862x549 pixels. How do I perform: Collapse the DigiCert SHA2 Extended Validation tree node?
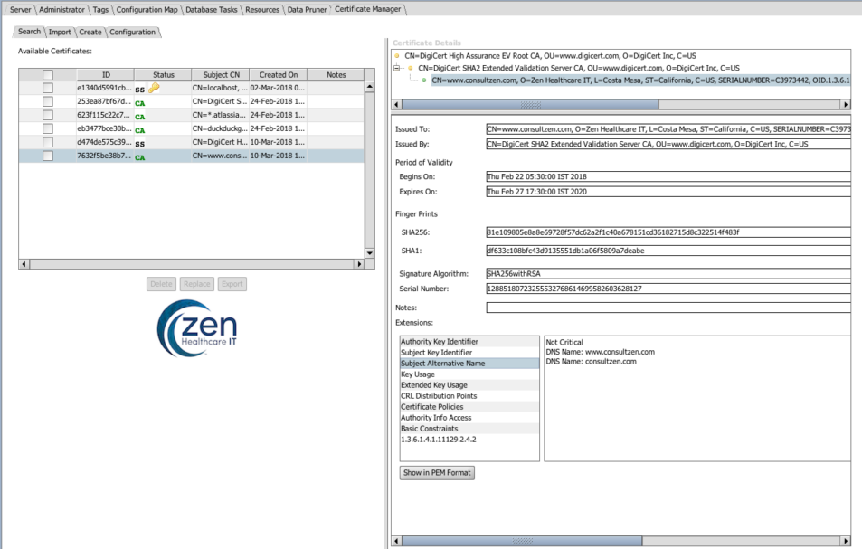398,68
